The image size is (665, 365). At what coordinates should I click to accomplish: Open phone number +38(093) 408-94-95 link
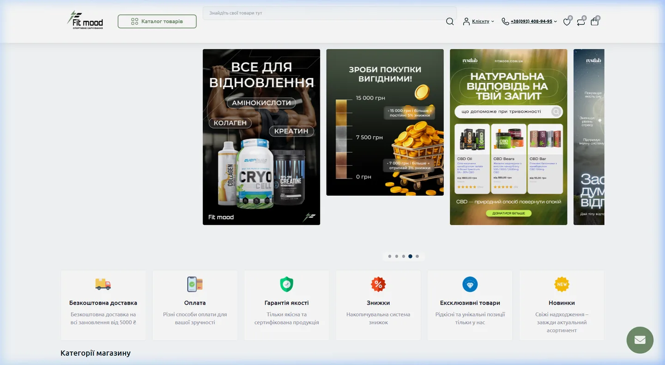531,21
